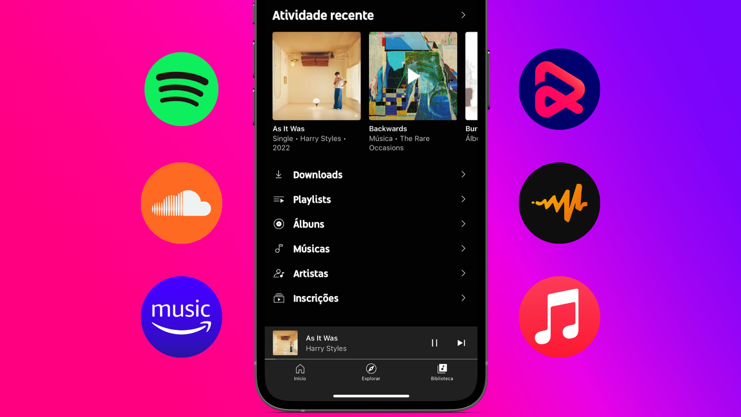
Task: Open Inscrições section
Action: point(370,298)
